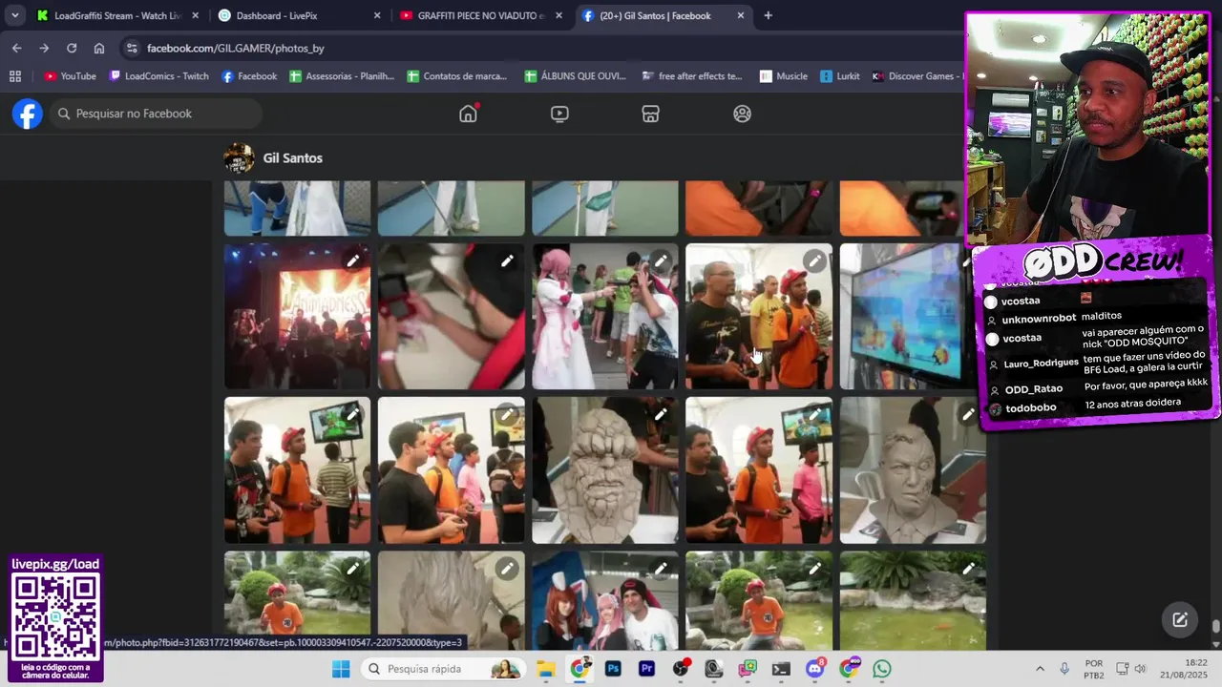Open TV screen game photo thumbnail
This screenshot has width=1222, height=687.
pos(902,317)
